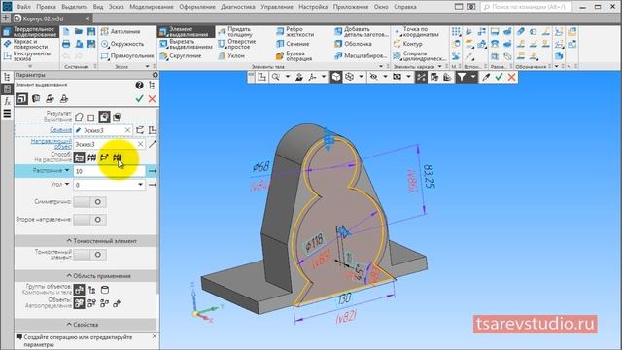Switch to Инструменты эскиза toolset
Screen dimensions: 622x350
30,56
